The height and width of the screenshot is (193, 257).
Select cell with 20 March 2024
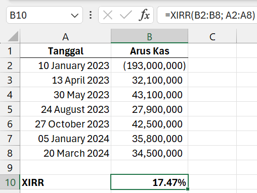pyautogui.click(x=65, y=153)
